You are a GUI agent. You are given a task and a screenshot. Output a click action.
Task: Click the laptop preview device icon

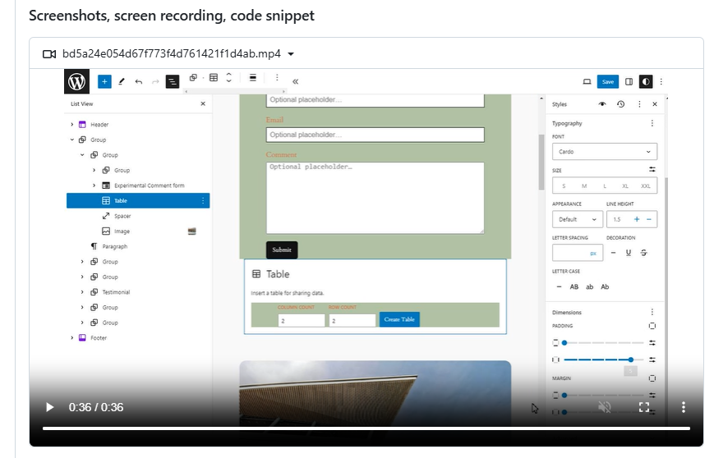(x=587, y=81)
